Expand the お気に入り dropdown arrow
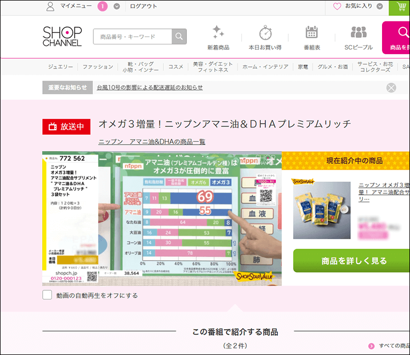The width and height of the screenshot is (410, 355). (380, 6)
